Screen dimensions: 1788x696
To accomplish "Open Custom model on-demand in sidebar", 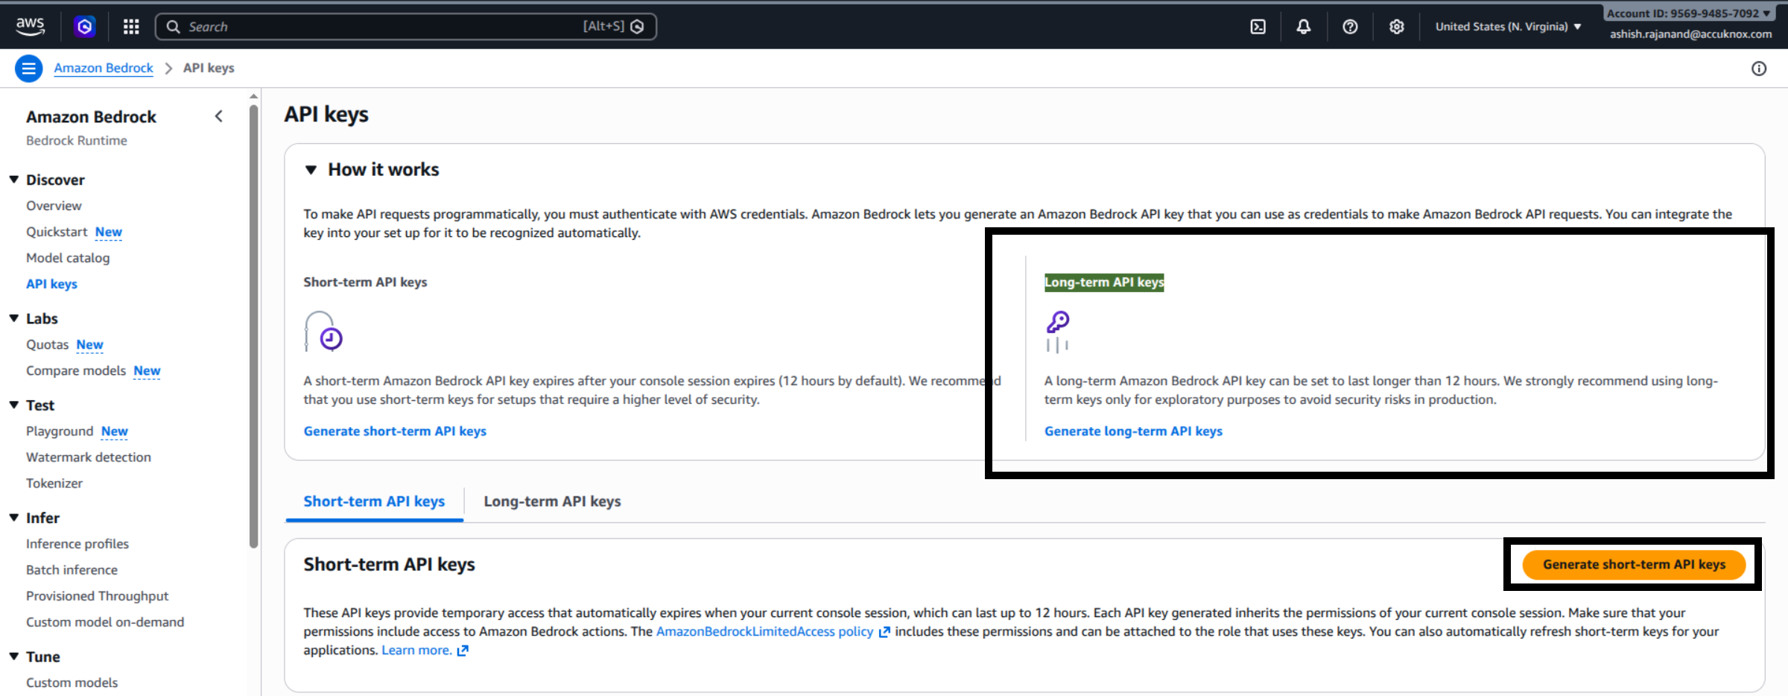I will click(105, 621).
